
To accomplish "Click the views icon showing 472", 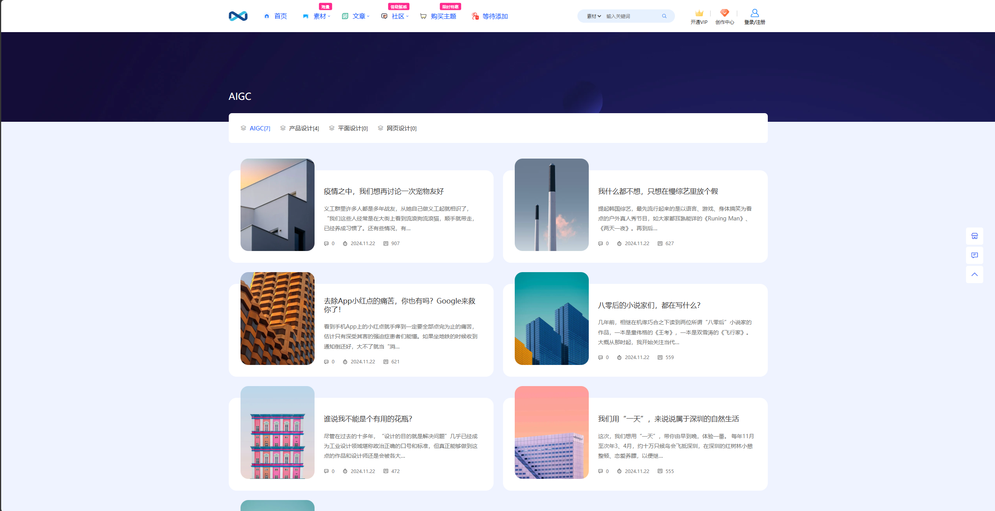I will (386, 471).
